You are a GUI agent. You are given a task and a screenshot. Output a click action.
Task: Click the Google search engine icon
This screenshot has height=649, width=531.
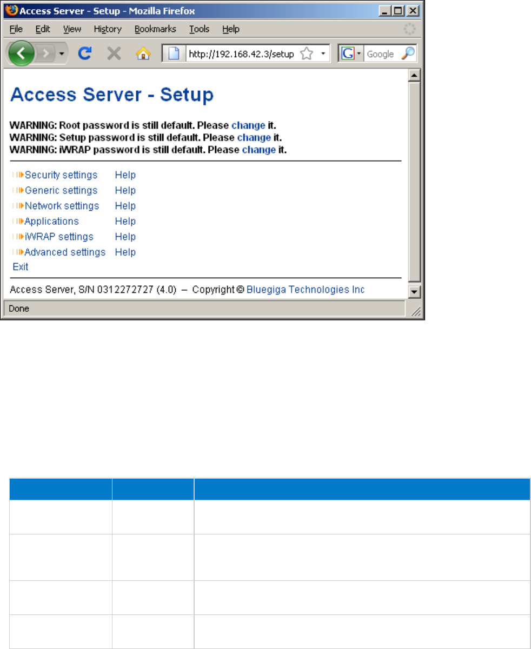(348, 54)
